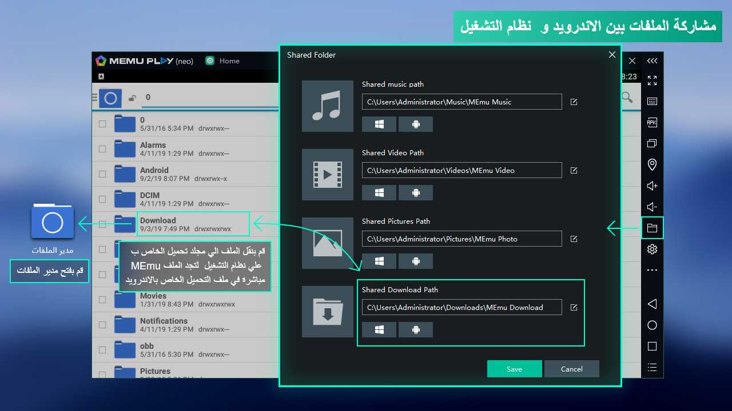Viewport: 732px width, 411px height.
Task: Open multi-window manager in MEmu sidebar
Action: [x=652, y=143]
